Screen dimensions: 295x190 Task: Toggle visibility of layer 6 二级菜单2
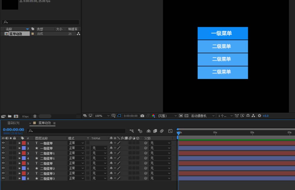coord(3,168)
